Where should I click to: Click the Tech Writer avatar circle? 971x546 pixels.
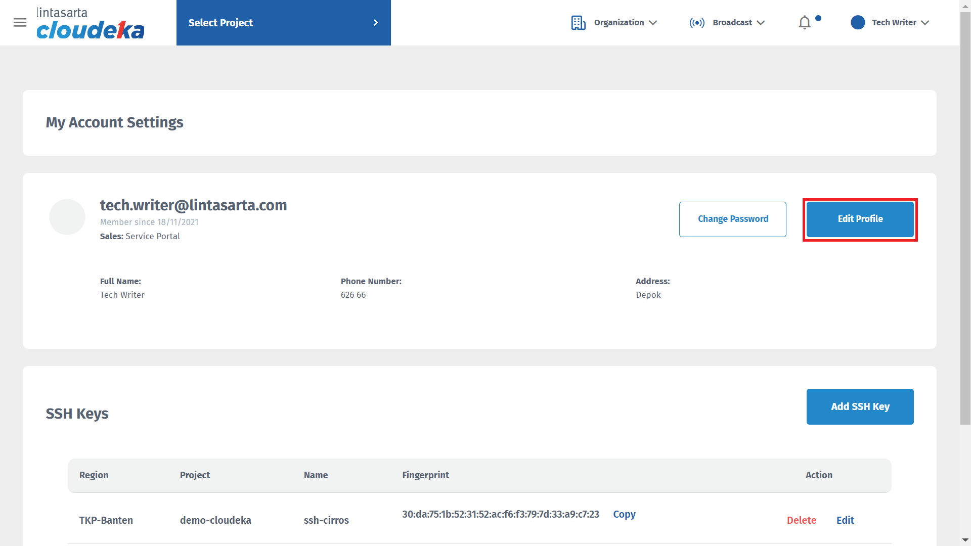[858, 23]
